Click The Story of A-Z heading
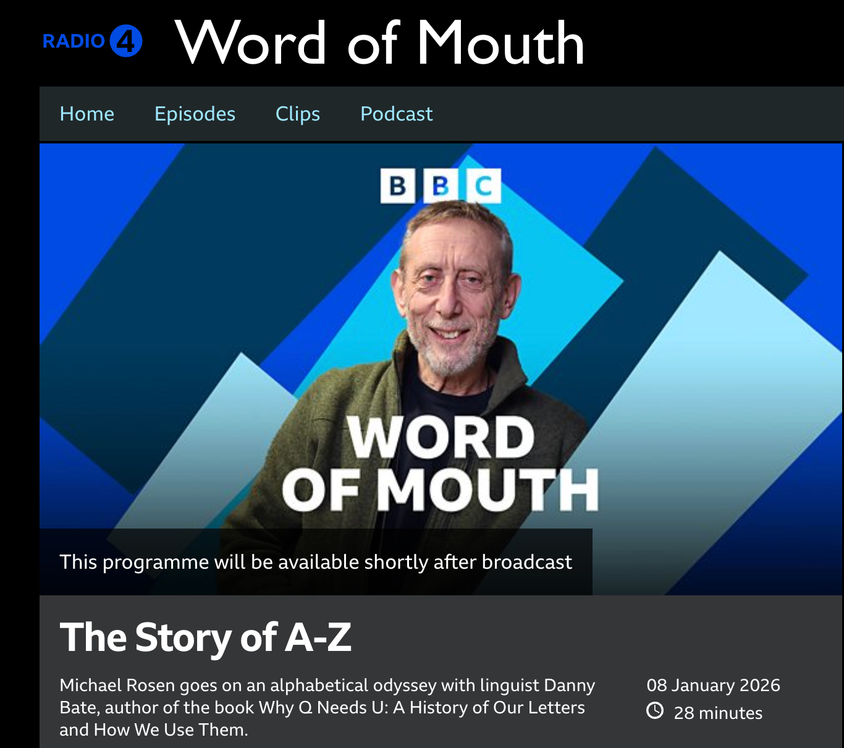 [x=206, y=637]
